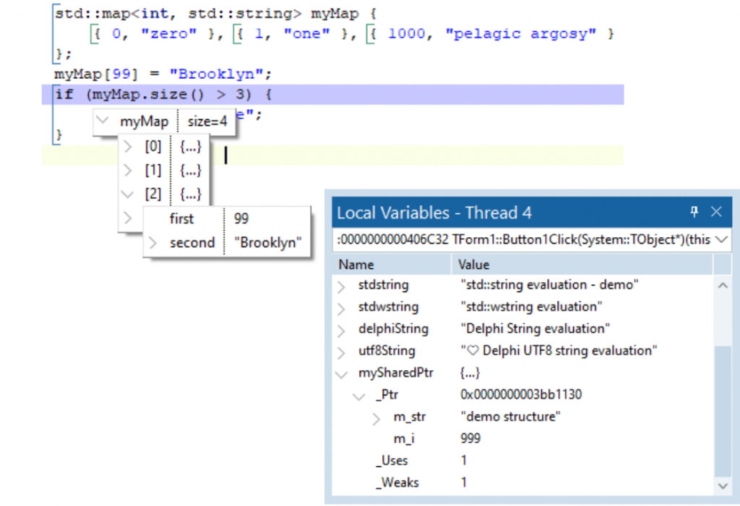Collapse the myMap tooltip evaluator

point(103,120)
